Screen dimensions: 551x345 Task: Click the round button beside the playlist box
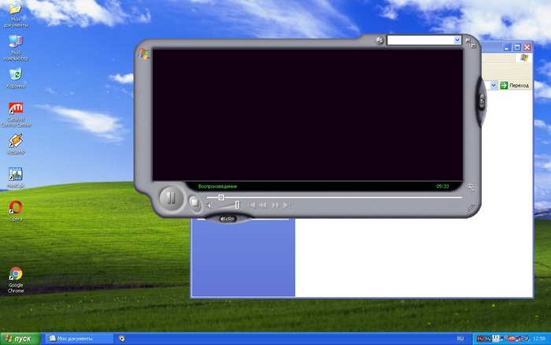point(379,40)
